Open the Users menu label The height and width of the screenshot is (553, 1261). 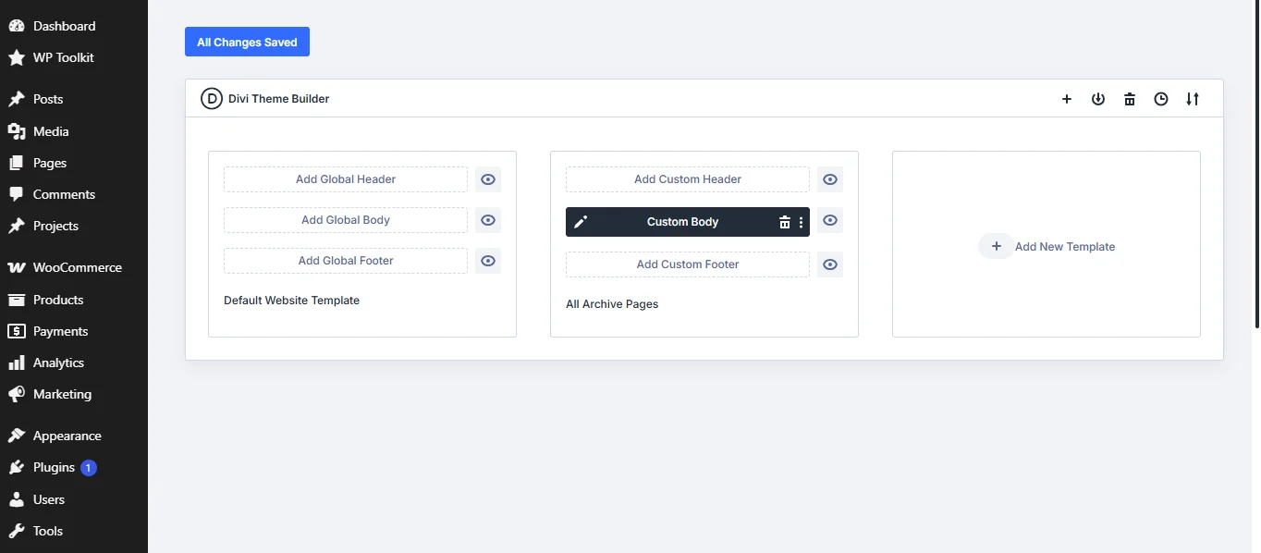coord(49,499)
